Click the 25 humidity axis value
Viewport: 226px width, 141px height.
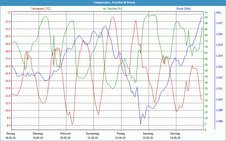tap(206, 100)
